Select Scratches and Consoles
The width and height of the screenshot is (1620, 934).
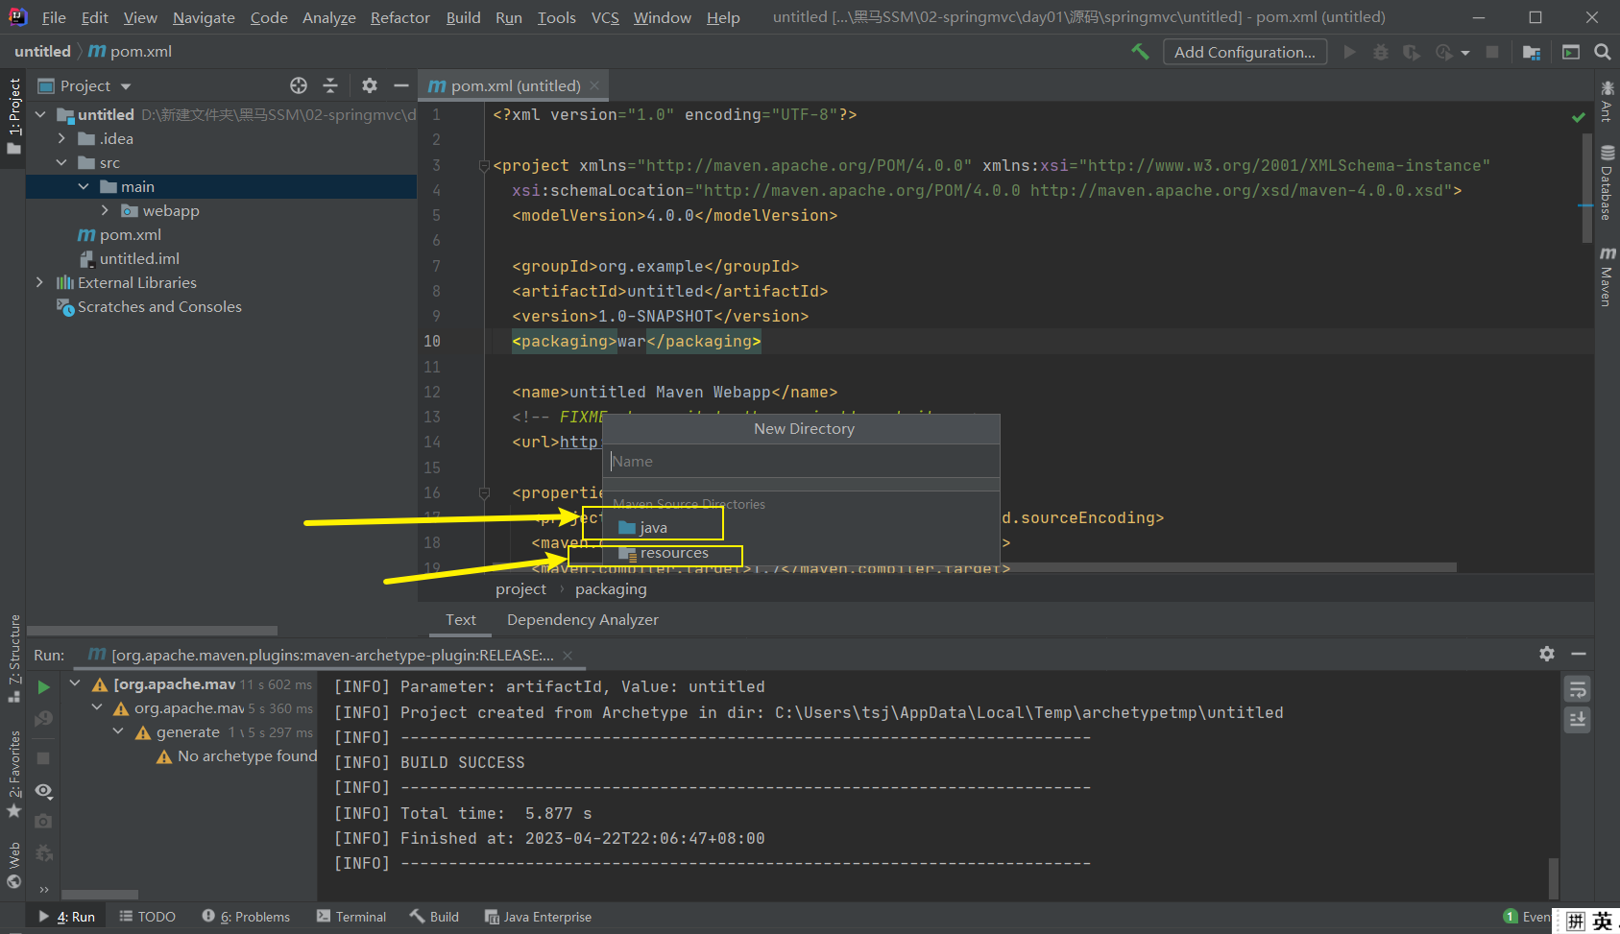coord(149,306)
